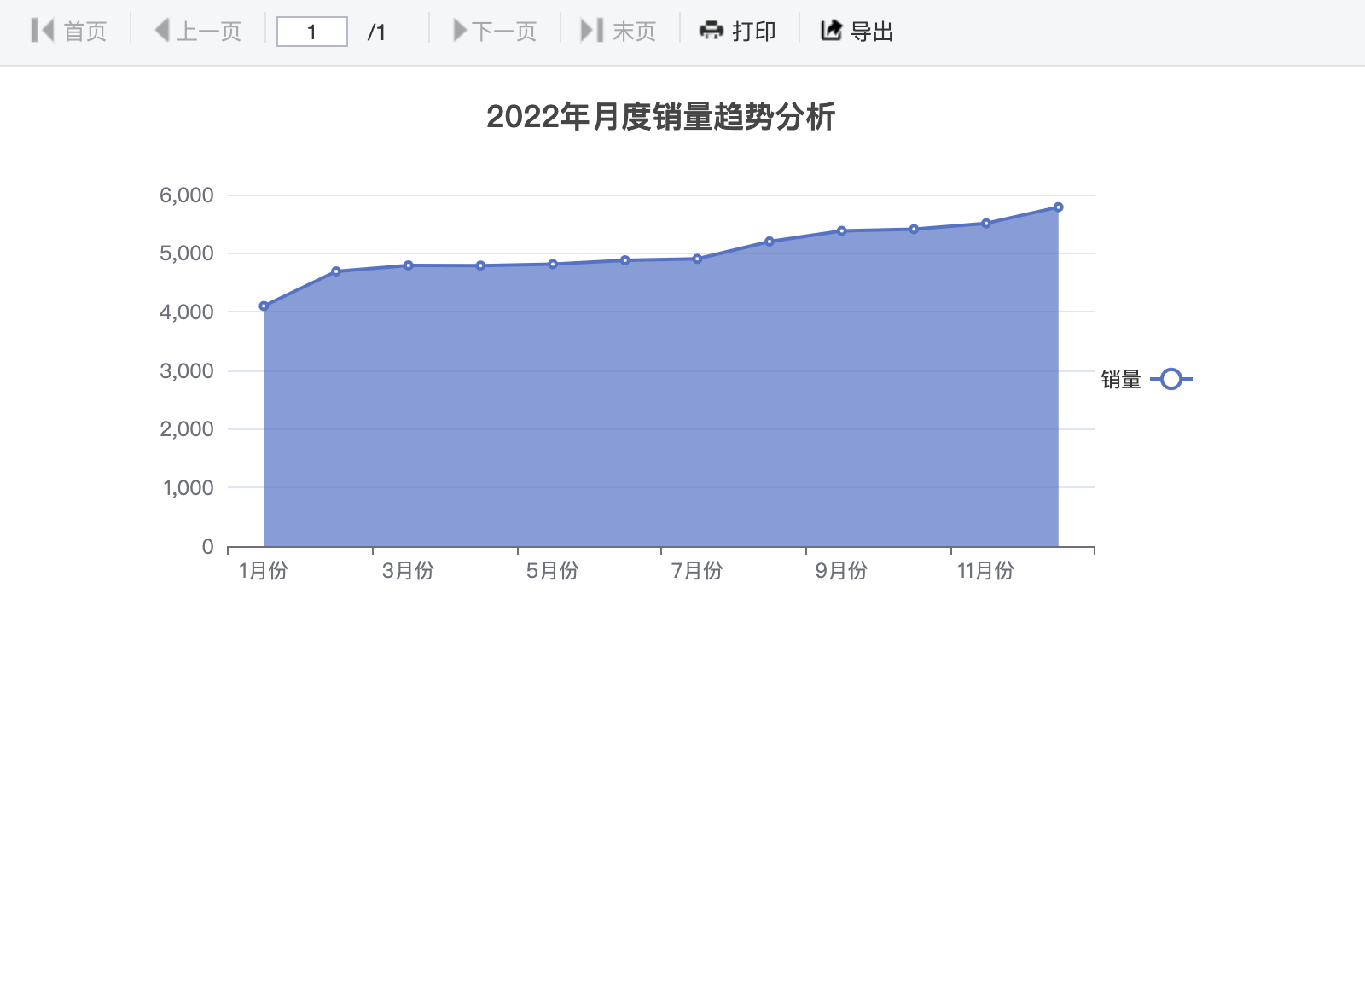Go to 首页 first page

(x=69, y=31)
